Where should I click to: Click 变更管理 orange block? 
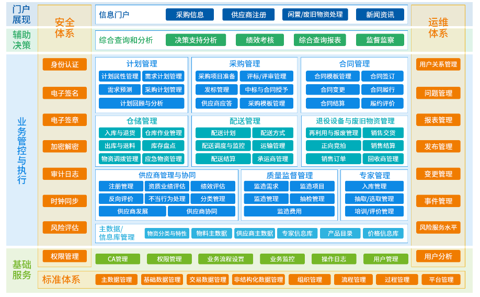(438, 174)
